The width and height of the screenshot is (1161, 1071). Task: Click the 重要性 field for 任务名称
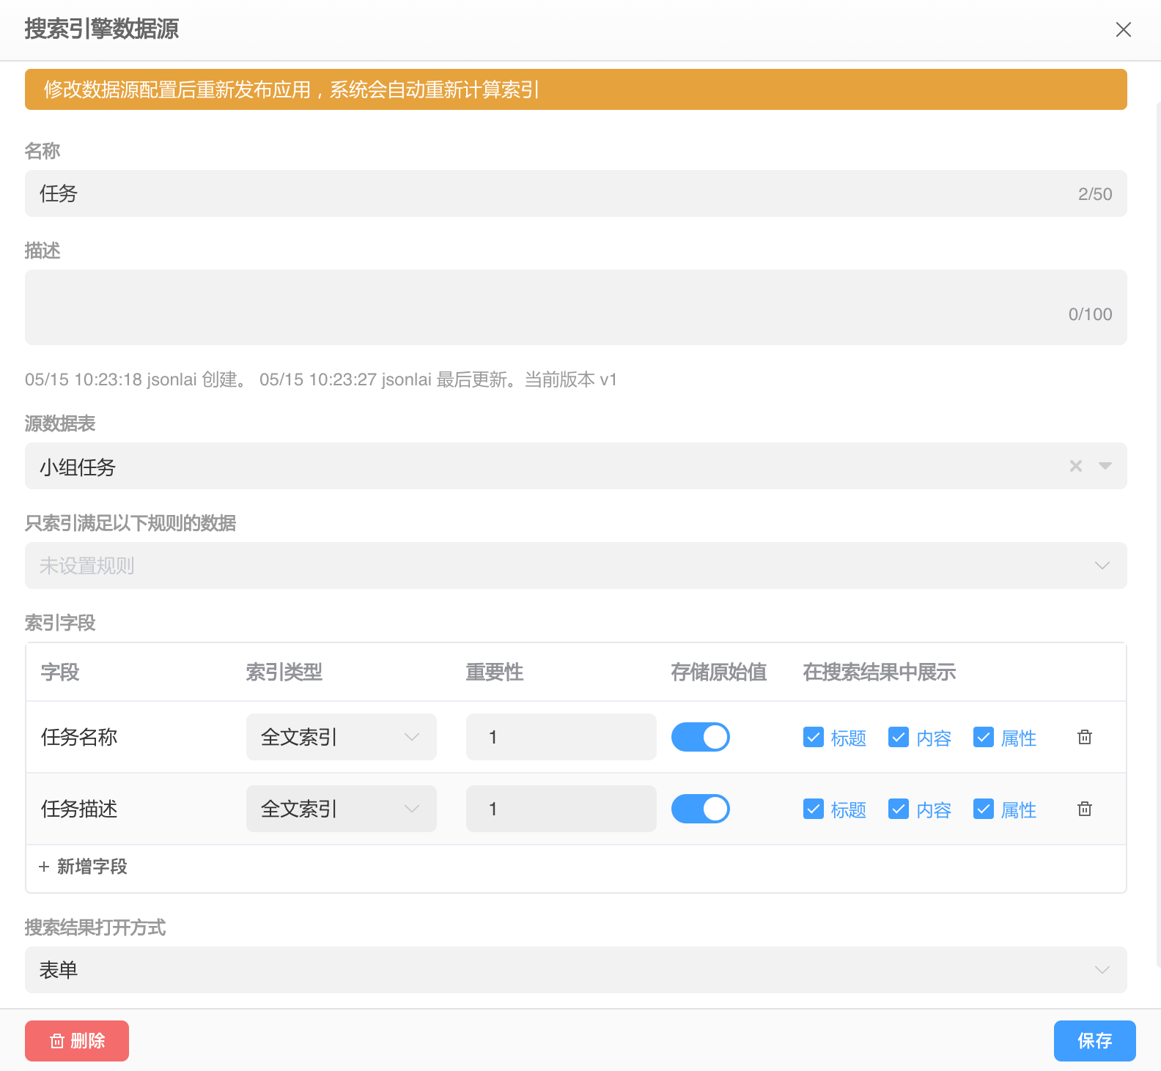click(561, 737)
